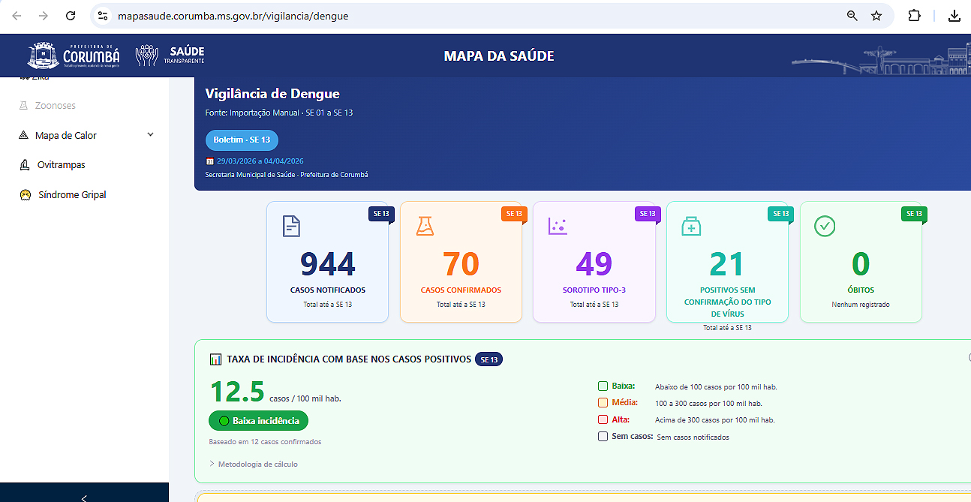
Task: Click the Boletim - SE 13 button
Action: [x=242, y=140]
